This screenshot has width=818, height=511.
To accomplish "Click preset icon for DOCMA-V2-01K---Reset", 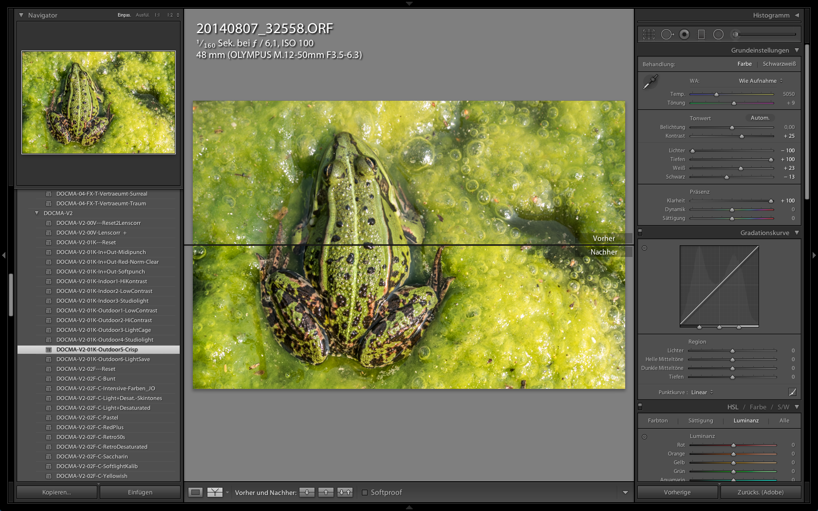I will 49,243.
